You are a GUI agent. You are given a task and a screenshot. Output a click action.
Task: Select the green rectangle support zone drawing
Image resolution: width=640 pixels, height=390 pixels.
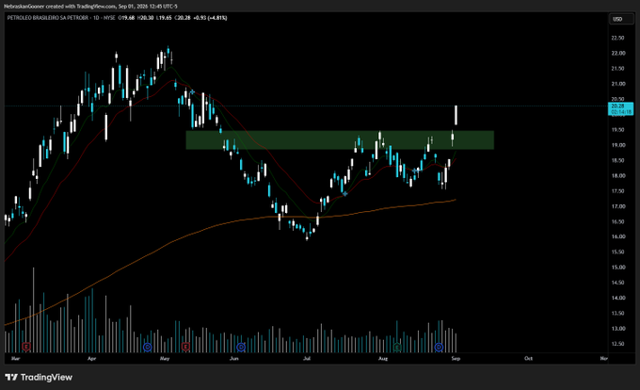340,140
